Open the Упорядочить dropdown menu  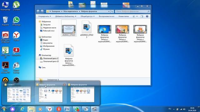(x=44, y=16)
